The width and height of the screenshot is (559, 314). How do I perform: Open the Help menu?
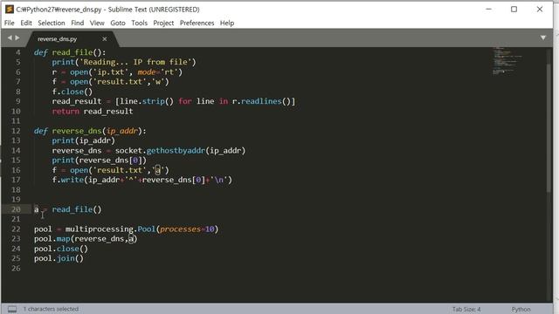pyautogui.click(x=227, y=23)
